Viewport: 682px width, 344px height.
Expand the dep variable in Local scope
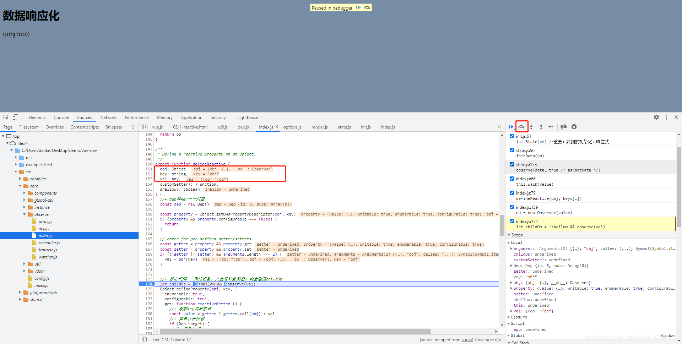pyautogui.click(x=511, y=266)
